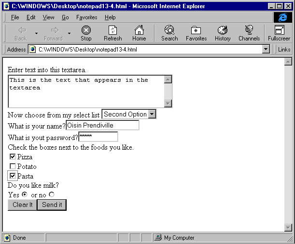The width and height of the screenshot is (295, 244).
Task: Click the 'Do you like milk?' text
Action: point(33,185)
